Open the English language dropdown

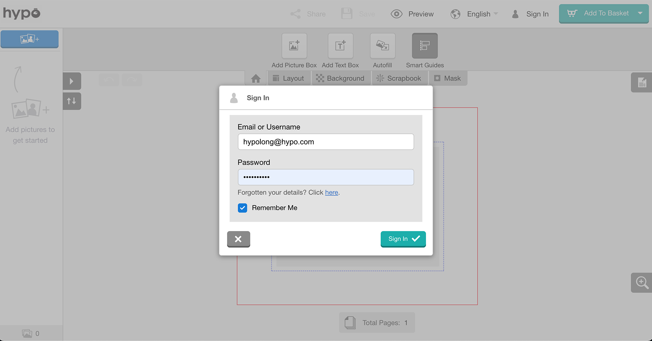tap(474, 14)
